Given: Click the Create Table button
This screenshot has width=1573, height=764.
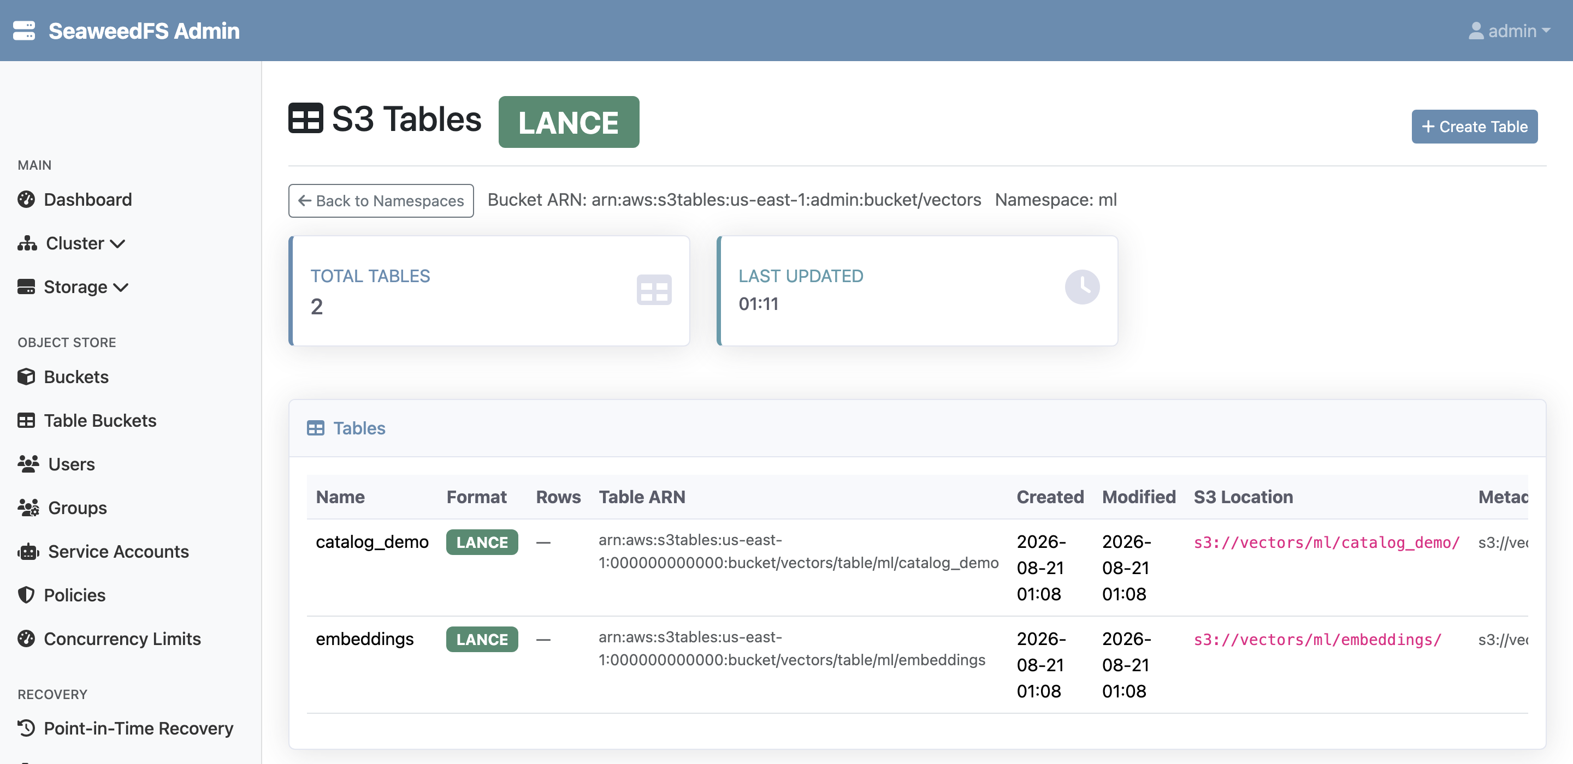Looking at the screenshot, I should tap(1474, 126).
